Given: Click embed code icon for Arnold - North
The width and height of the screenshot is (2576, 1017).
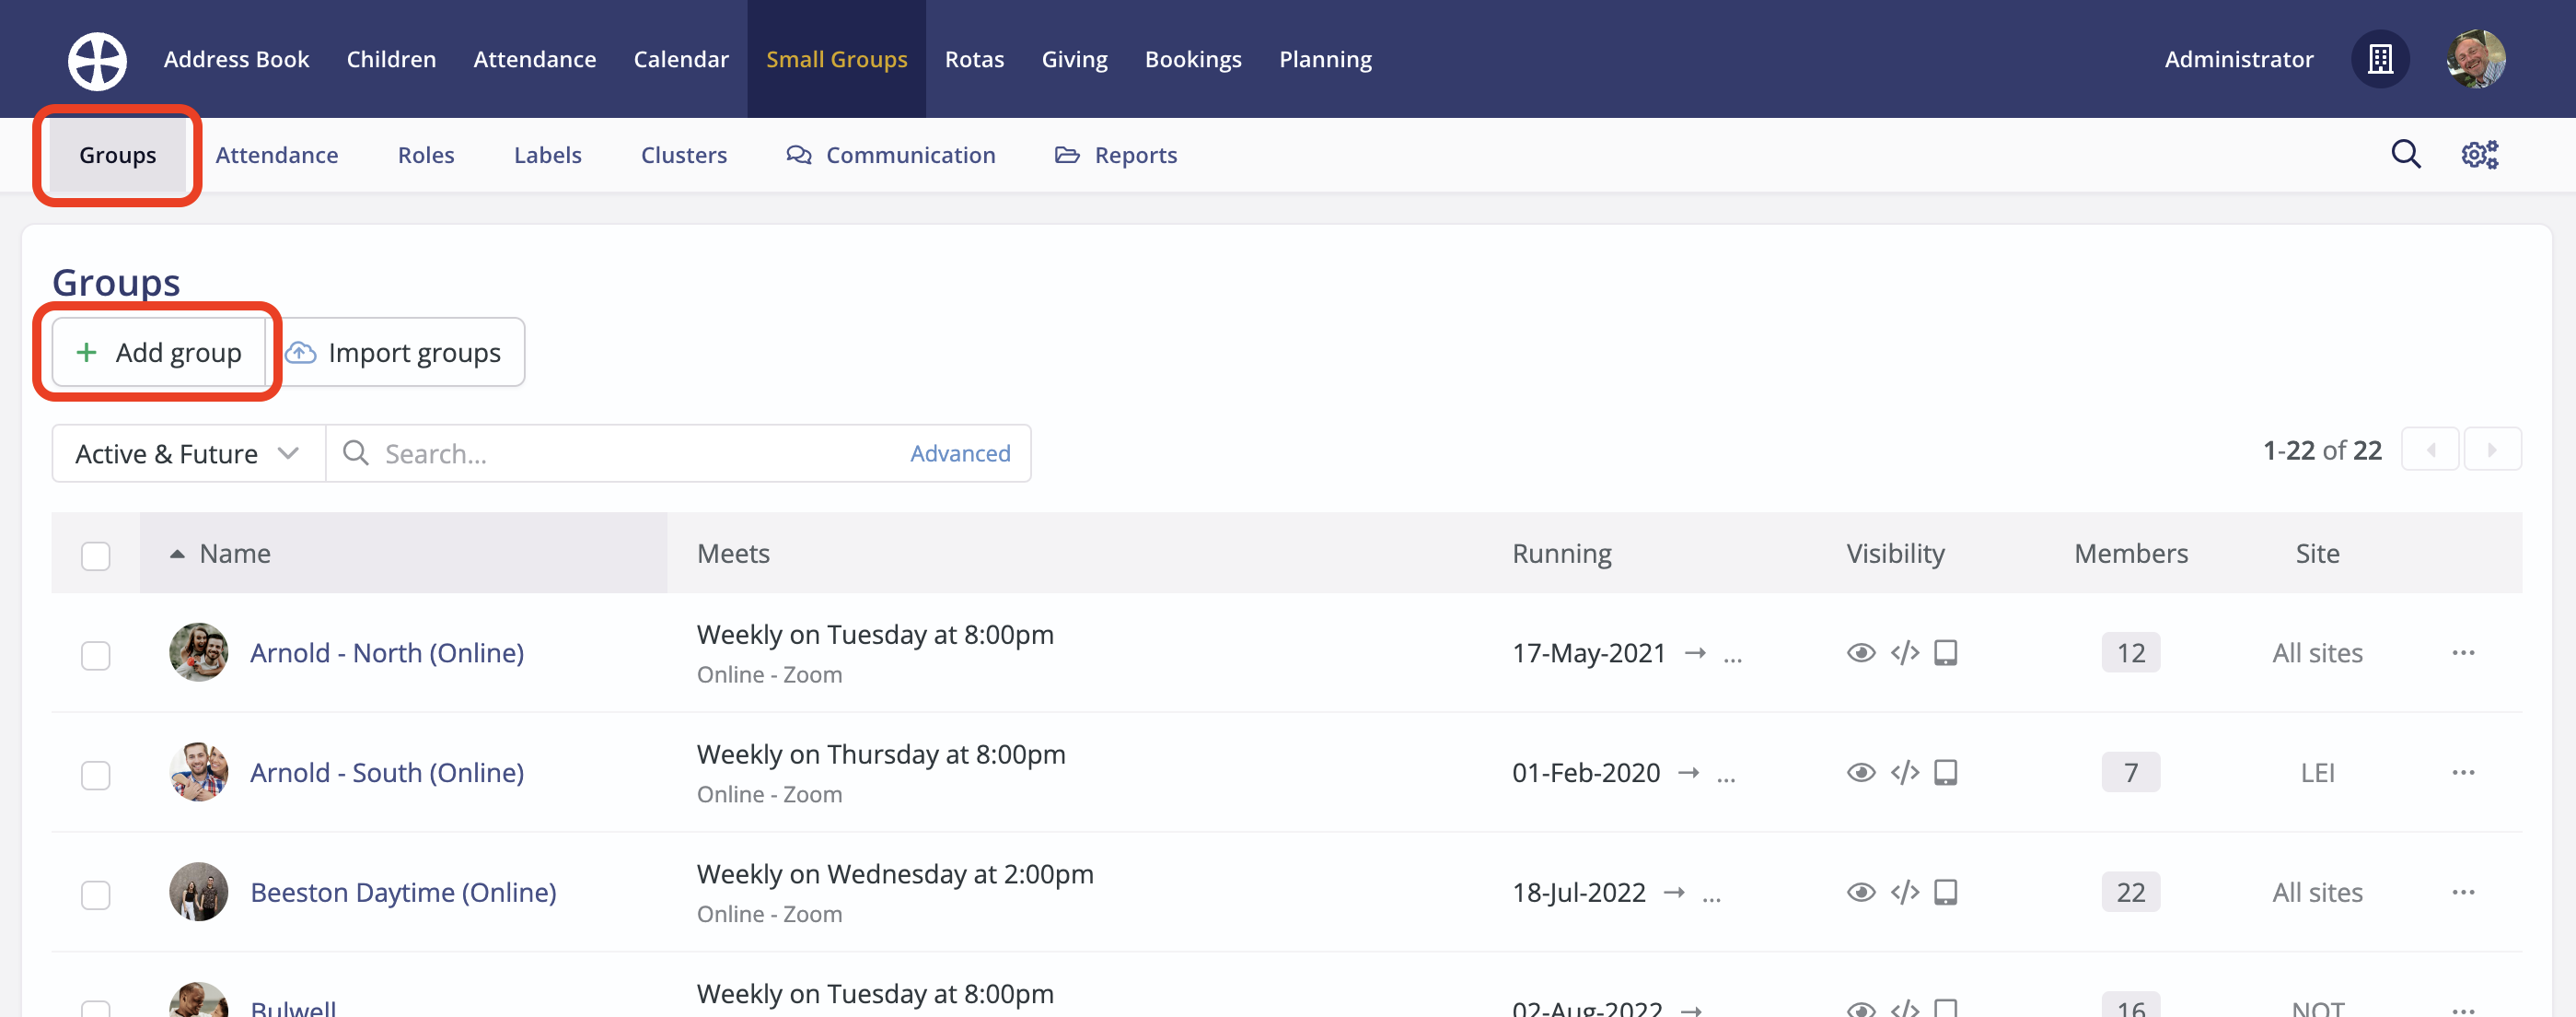Looking at the screenshot, I should [x=1904, y=654].
